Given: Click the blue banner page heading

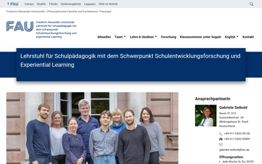Looking at the screenshot, I should tap(130, 60).
